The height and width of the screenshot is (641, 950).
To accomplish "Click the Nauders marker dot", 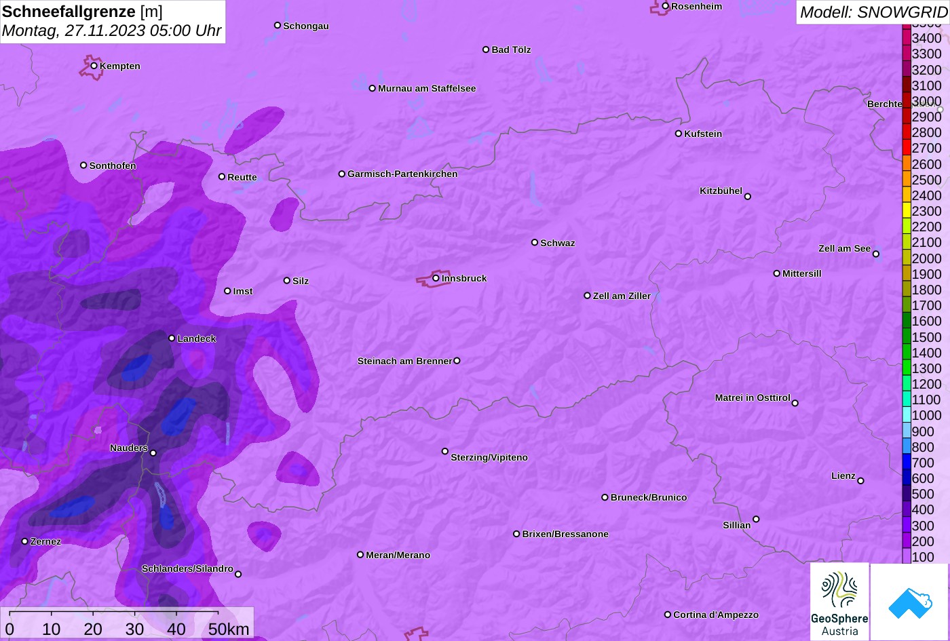I will pyautogui.click(x=153, y=453).
